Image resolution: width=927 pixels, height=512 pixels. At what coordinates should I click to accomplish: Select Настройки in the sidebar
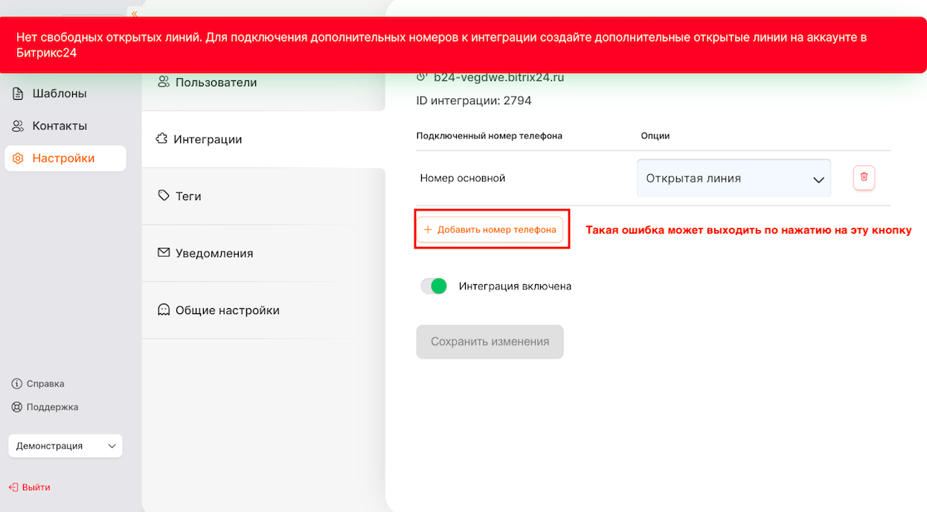[x=65, y=159]
